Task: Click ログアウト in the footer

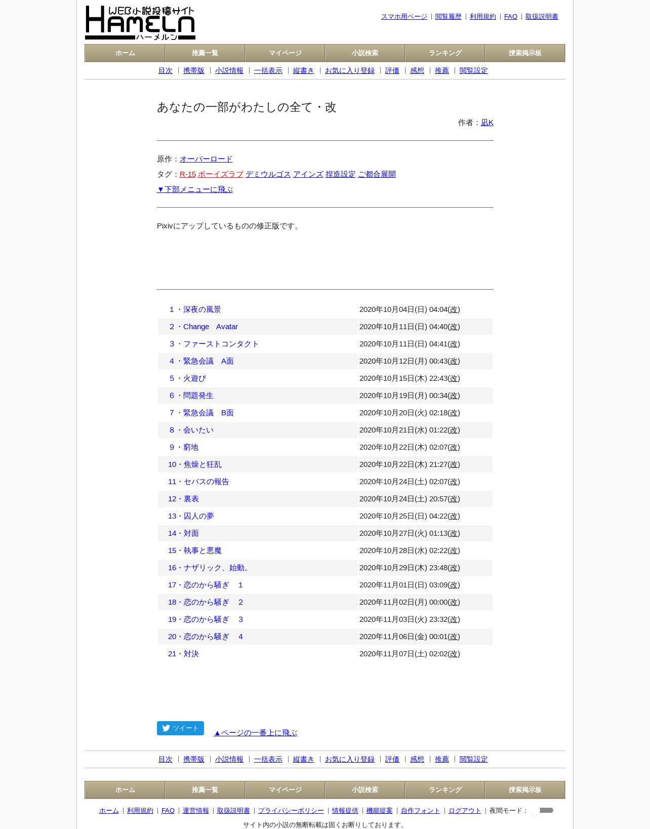Action: 465,811
